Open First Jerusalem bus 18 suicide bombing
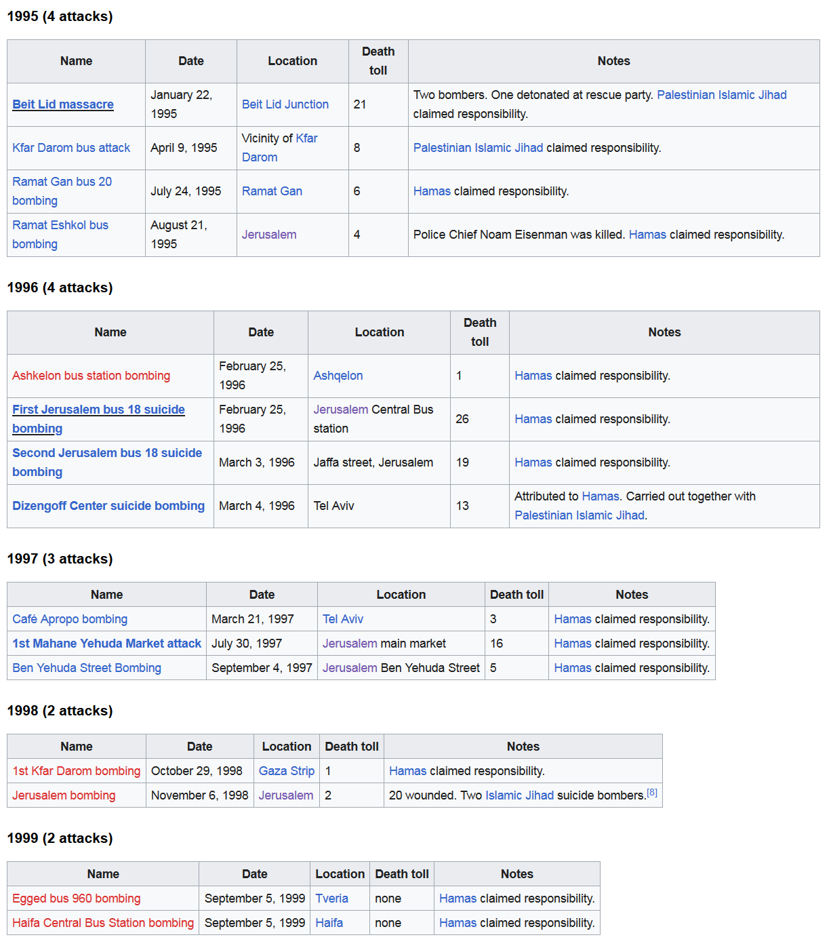The image size is (831, 948). (x=98, y=419)
